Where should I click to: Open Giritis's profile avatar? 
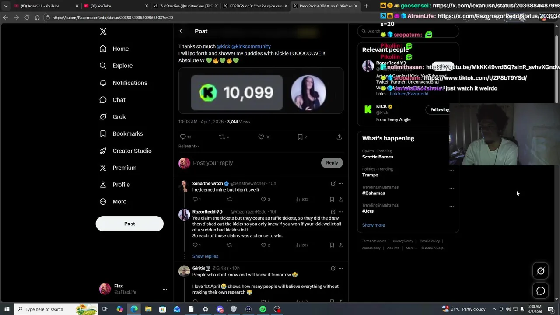coord(184,271)
